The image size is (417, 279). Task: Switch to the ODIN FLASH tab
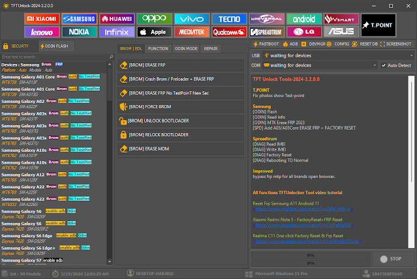pyautogui.click(x=55, y=46)
